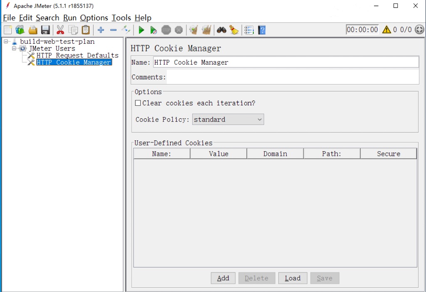This screenshot has height=292, width=426.
Task: Click the 0/0 thread count text
Action: pyautogui.click(x=406, y=30)
